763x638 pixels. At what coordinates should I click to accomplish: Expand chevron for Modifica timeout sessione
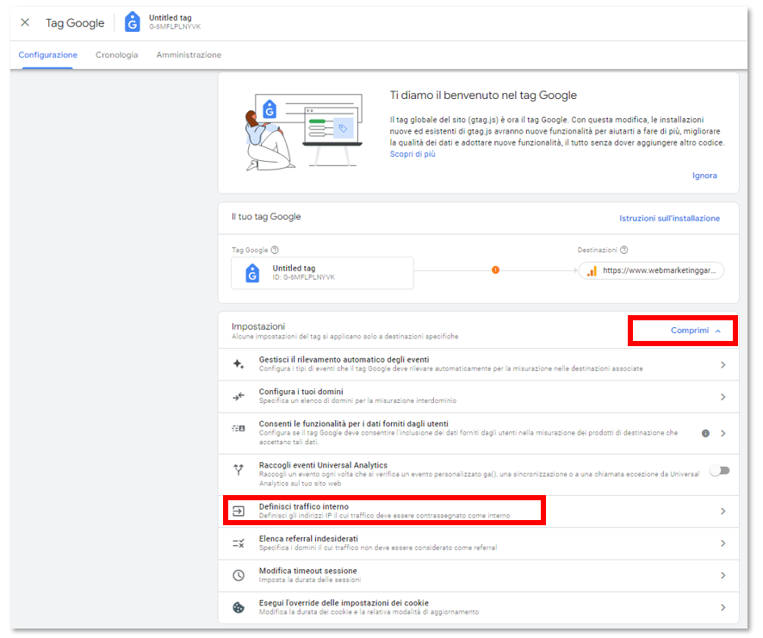click(x=723, y=576)
